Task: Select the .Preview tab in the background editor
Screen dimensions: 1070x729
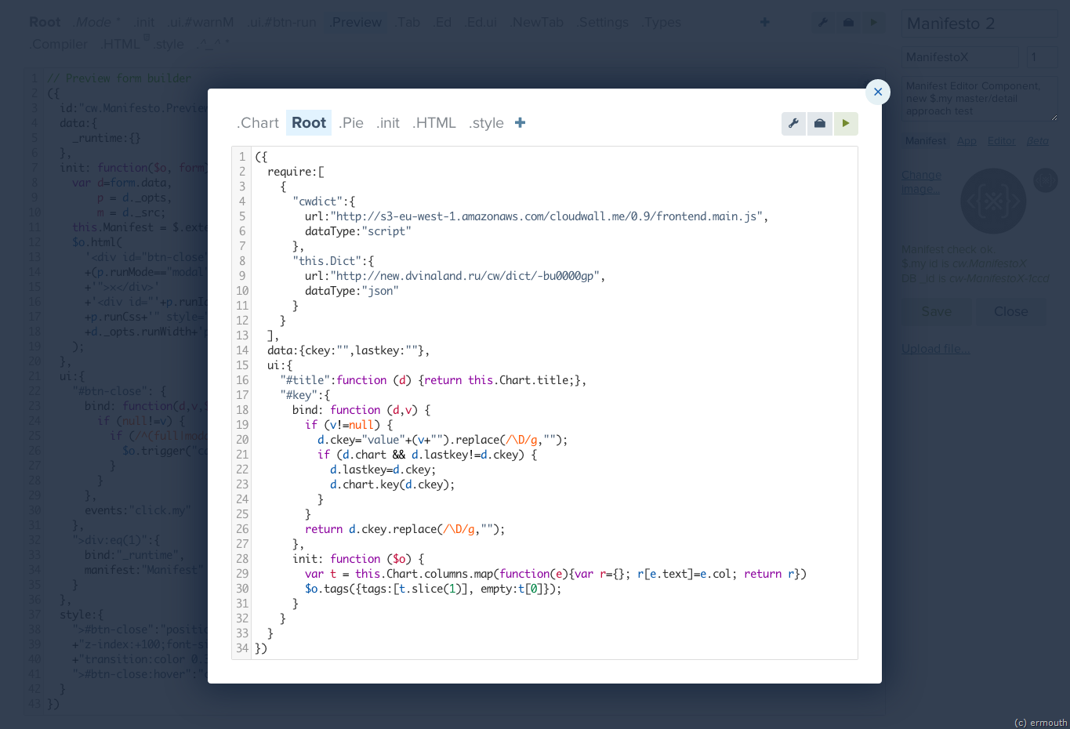Action: click(355, 23)
